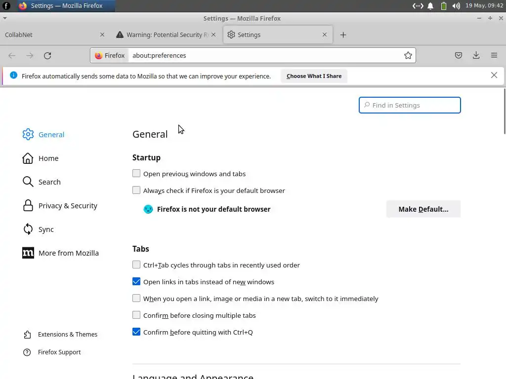Uncheck Open links in tabs instead of new windows

point(136,281)
